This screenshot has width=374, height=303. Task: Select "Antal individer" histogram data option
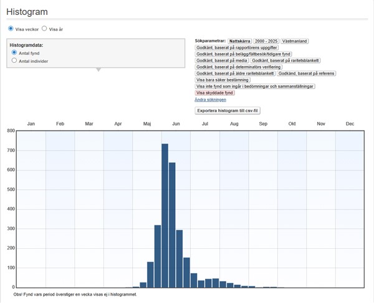click(14, 61)
